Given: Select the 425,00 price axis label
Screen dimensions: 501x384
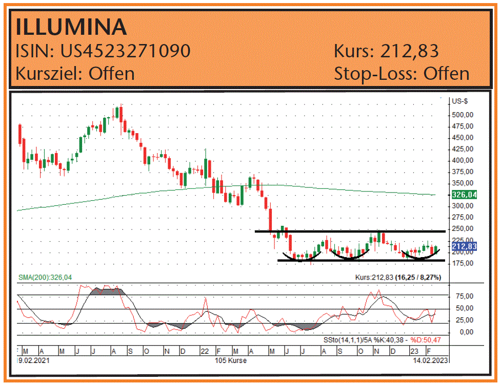Looking at the screenshot, I should tap(463, 149).
